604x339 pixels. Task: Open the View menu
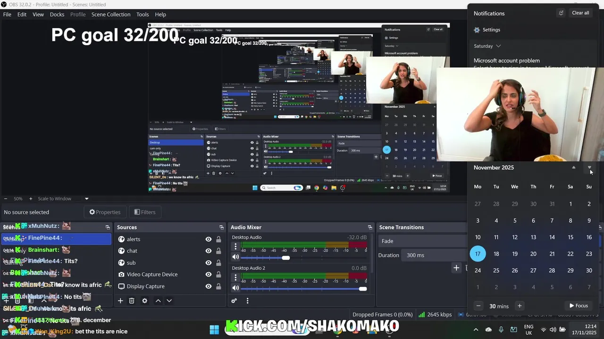(x=38, y=15)
